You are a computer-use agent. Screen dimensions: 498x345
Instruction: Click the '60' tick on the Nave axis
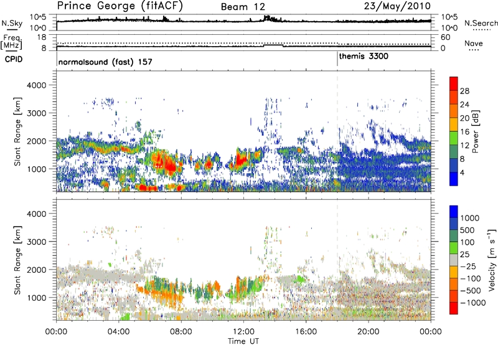coord(446,37)
